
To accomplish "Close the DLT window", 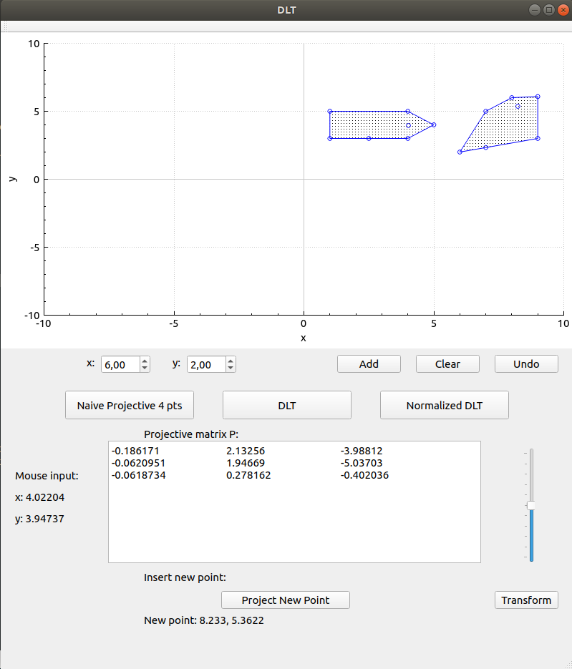I will pyautogui.click(x=563, y=10).
